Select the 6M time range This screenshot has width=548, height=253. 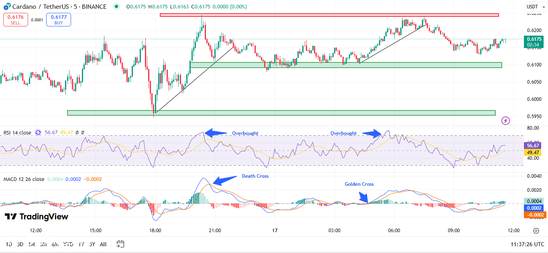(x=55, y=244)
